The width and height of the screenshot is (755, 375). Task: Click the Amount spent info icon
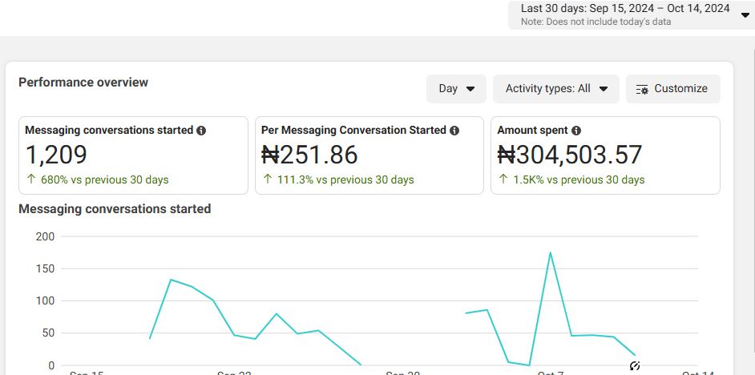click(x=576, y=131)
